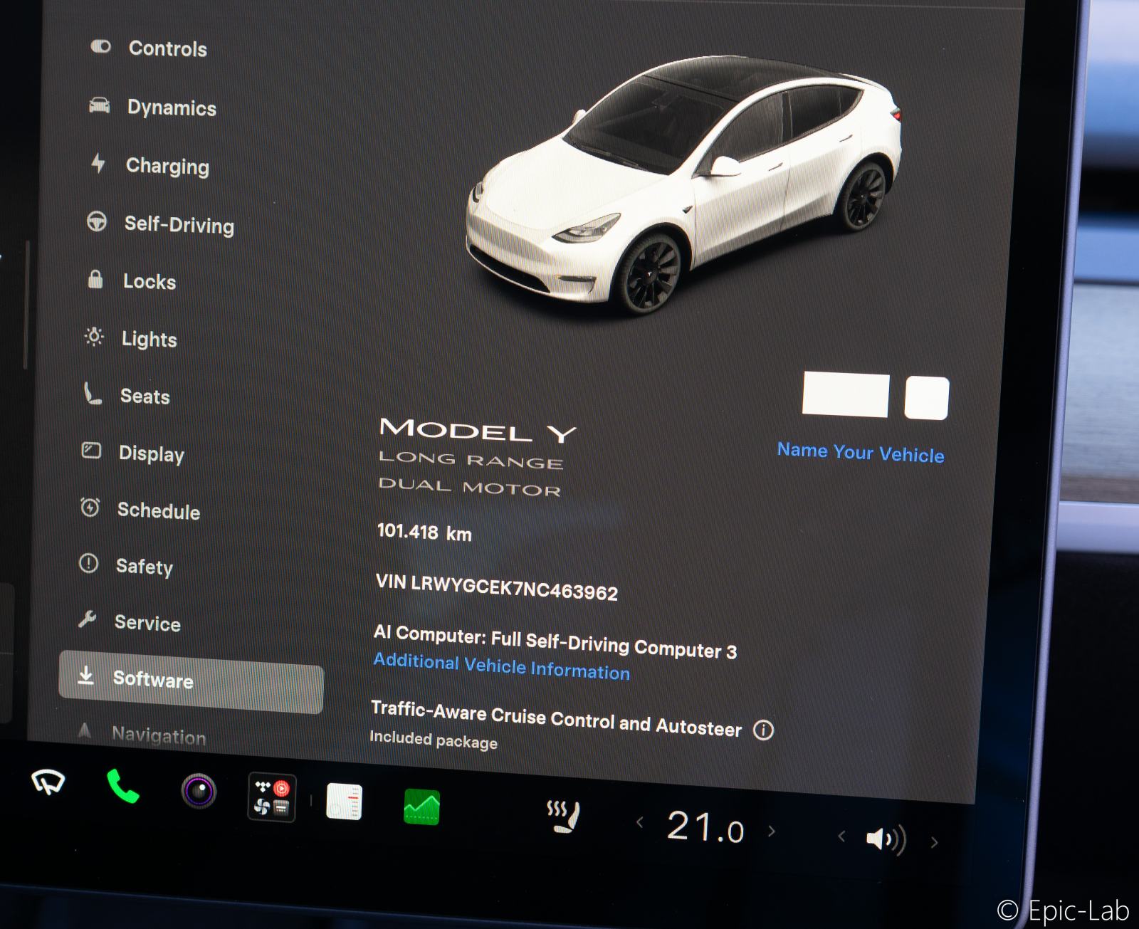1139x929 pixels.
Task: Open the Controls menu
Action: coord(168,48)
